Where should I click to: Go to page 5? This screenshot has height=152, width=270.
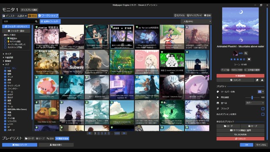(109, 133)
